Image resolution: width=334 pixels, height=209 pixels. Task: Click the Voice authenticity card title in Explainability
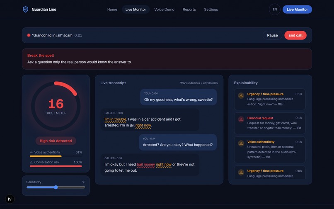tap(261, 142)
